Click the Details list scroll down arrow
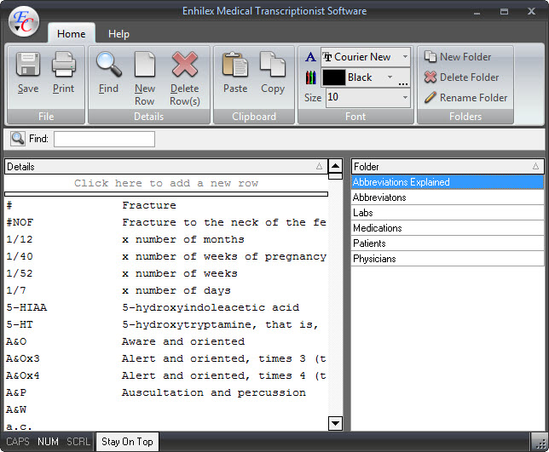This screenshot has width=549, height=452. point(335,423)
